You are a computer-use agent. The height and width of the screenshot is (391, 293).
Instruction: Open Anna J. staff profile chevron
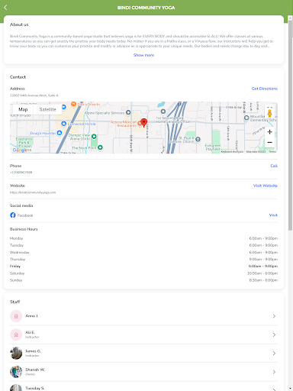point(274,316)
